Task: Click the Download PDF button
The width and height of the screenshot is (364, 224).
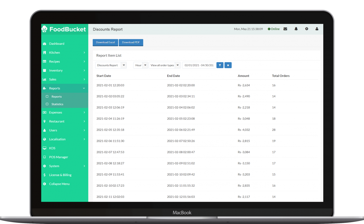Action: pyautogui.click(x=131, y=43)
